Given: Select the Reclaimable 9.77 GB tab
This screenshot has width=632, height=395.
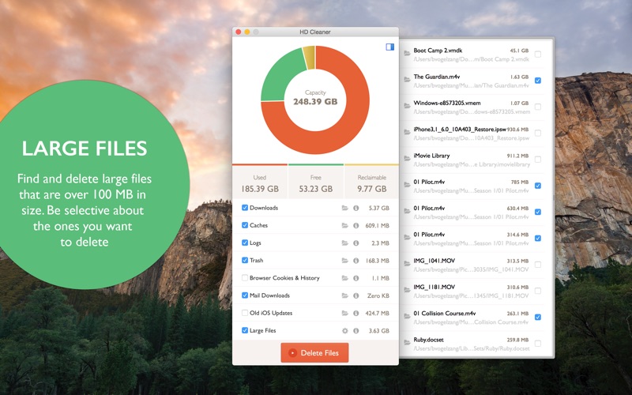Looking at the screenshot, I should pos(371,182).
